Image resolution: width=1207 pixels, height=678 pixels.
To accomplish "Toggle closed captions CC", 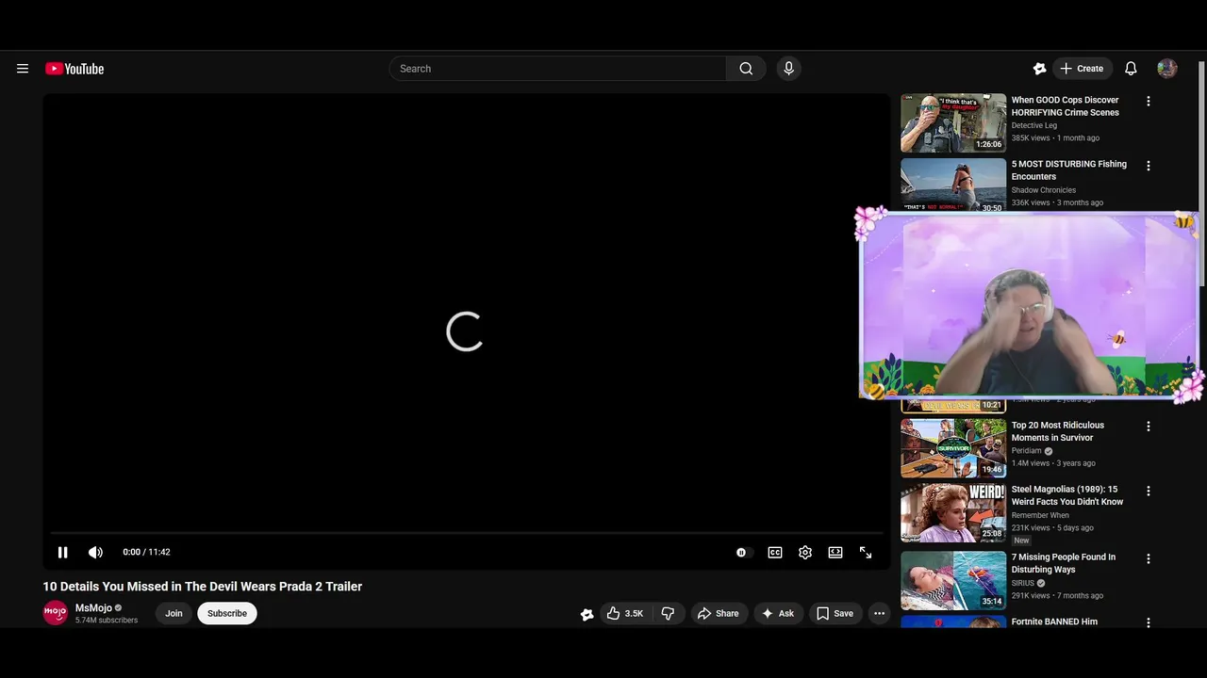I will point(775,553).
